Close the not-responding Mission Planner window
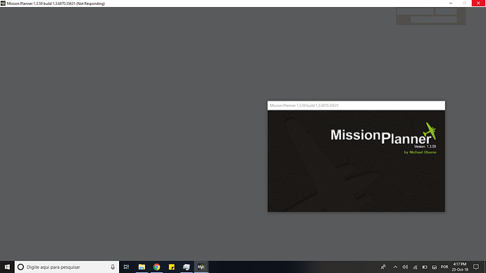 pyautogui.click(x=478, y=3)
